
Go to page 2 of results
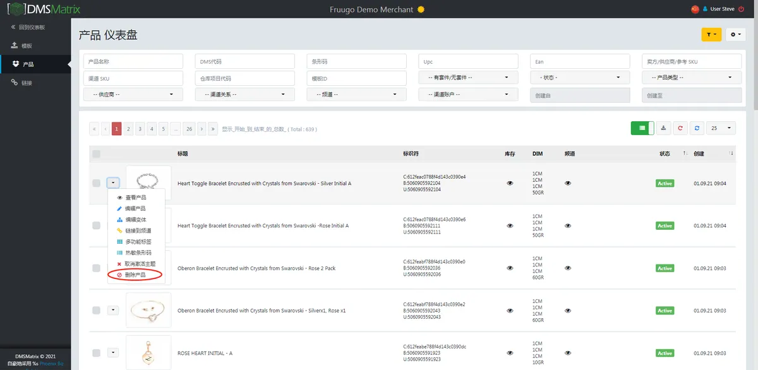point(128,129)
